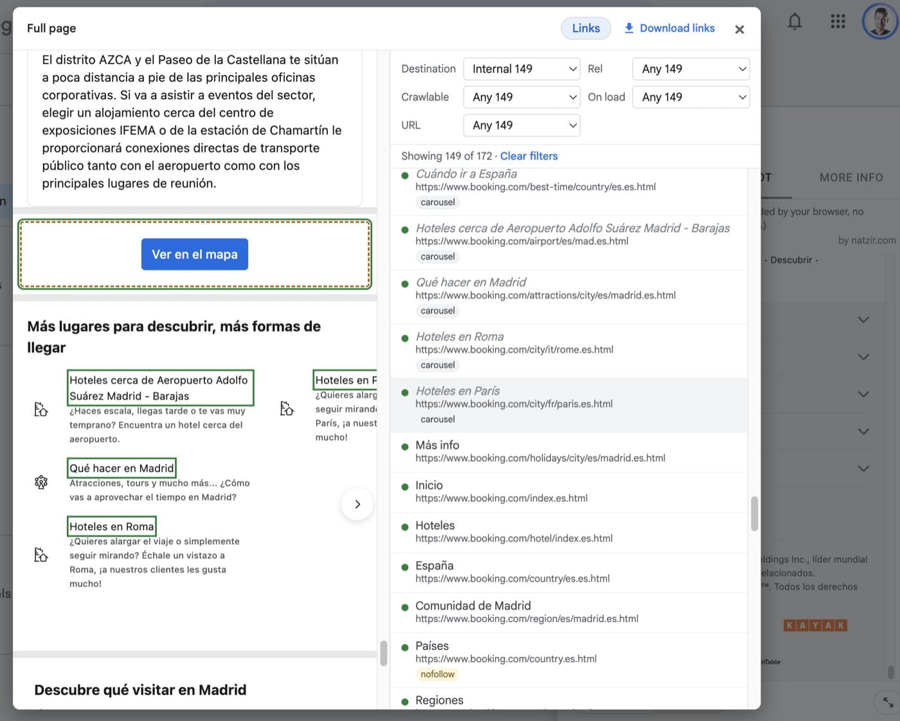Image resolution: width=900 pixels, height=721 pixels.
Task: Switch to the MORE INFO tab
Action: click(x=851, y=177)
